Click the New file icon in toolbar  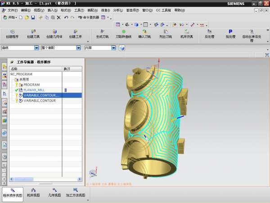click(x=21, y=17)
